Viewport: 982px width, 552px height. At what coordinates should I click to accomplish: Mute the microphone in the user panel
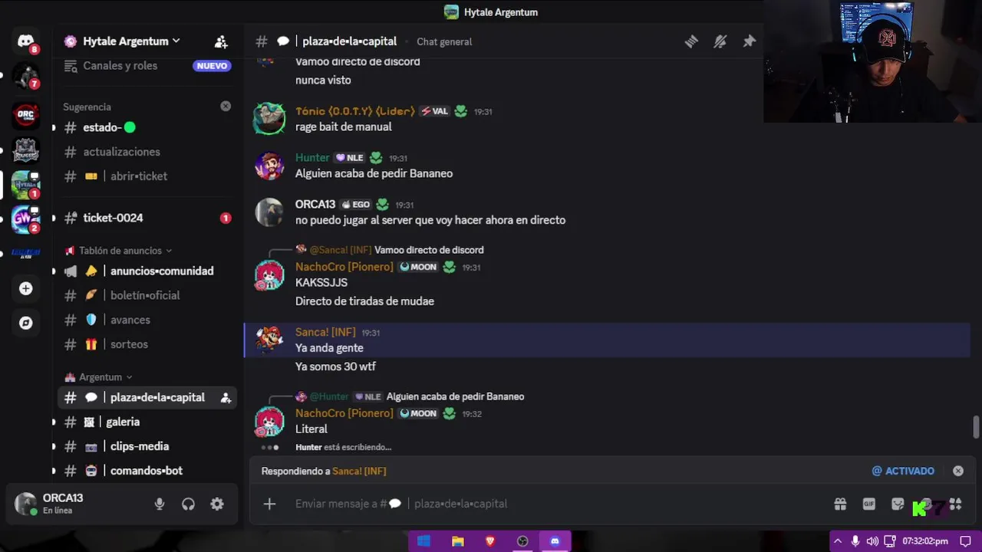[160, 504]
